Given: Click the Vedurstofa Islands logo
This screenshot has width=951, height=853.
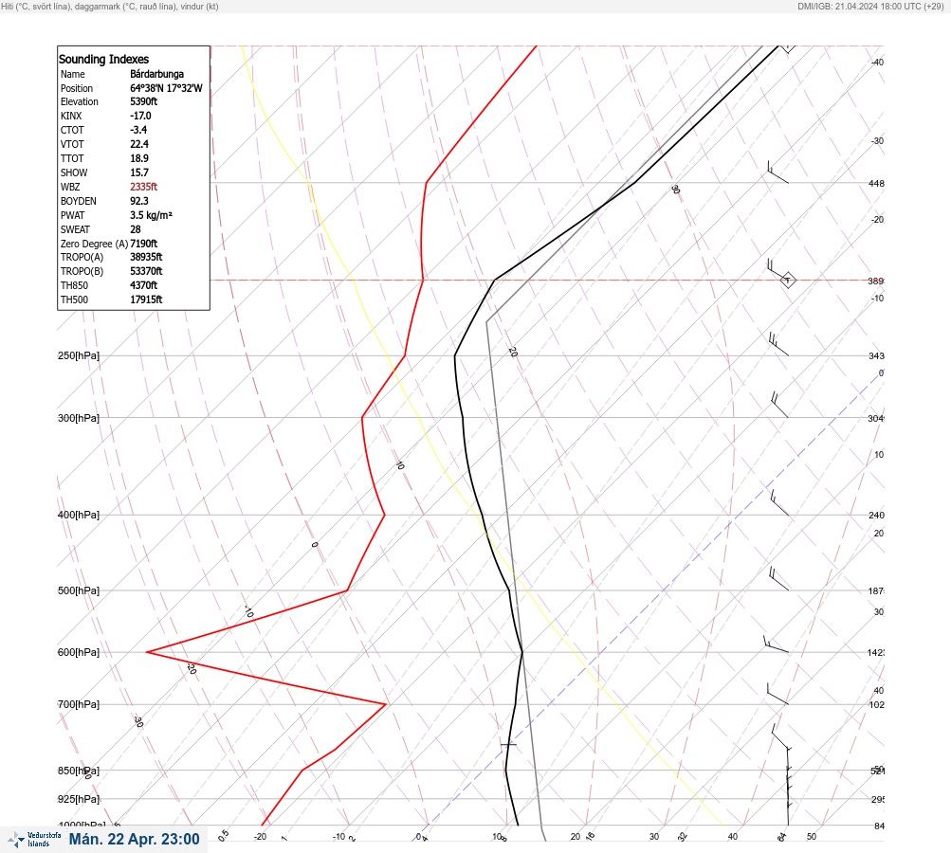Looking at the screenshot, I should pos(34,840).
